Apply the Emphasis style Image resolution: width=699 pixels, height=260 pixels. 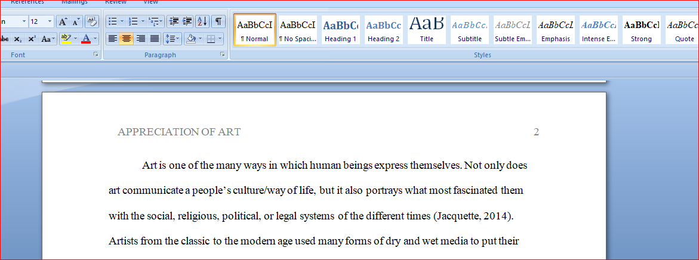tap(556, 29)
